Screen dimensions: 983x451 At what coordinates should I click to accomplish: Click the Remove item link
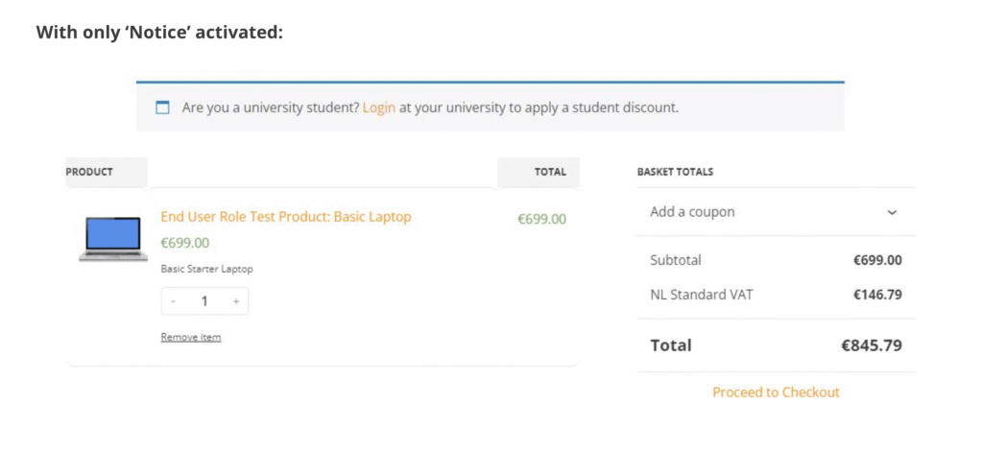(x=190, y=337)
